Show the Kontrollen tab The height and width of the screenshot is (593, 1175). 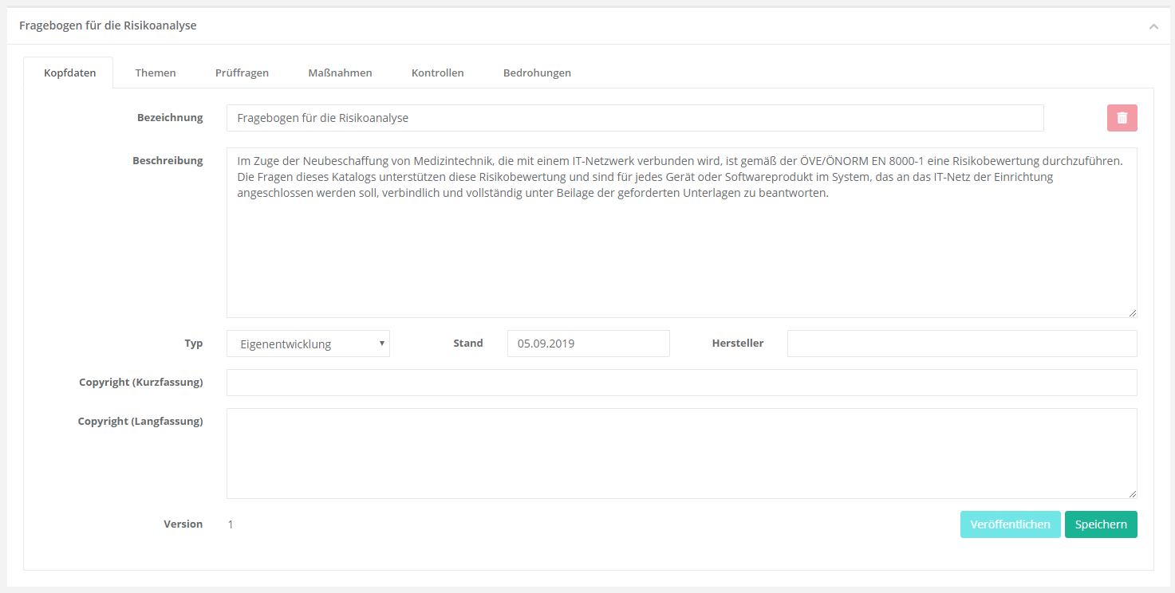point(437,73)
